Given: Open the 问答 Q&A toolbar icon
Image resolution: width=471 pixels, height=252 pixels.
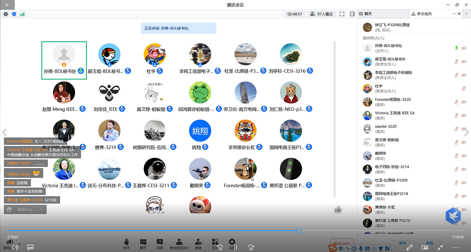Looking at the screenshot, I should (x=160, y=244).
